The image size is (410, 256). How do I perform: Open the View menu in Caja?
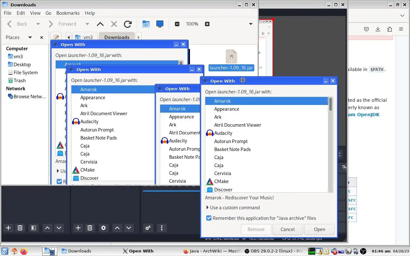tap(35, 13)
